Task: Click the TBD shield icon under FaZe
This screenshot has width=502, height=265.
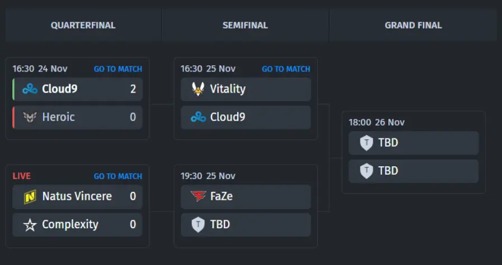Action: pyautogui.click(x=198, y=224)
